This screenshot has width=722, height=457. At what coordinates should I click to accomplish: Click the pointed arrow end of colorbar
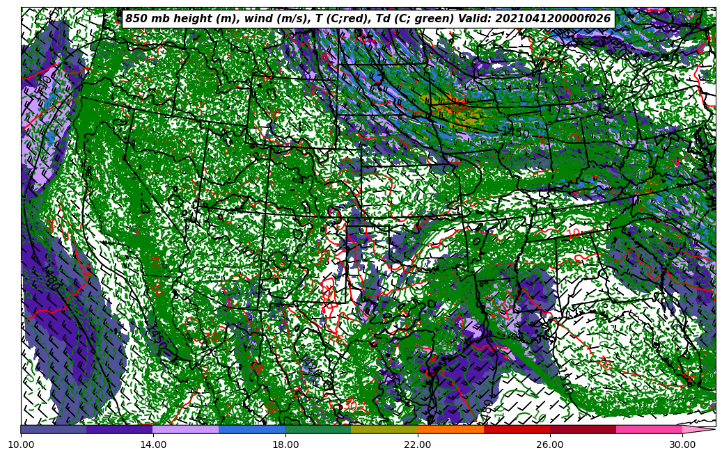698,429
